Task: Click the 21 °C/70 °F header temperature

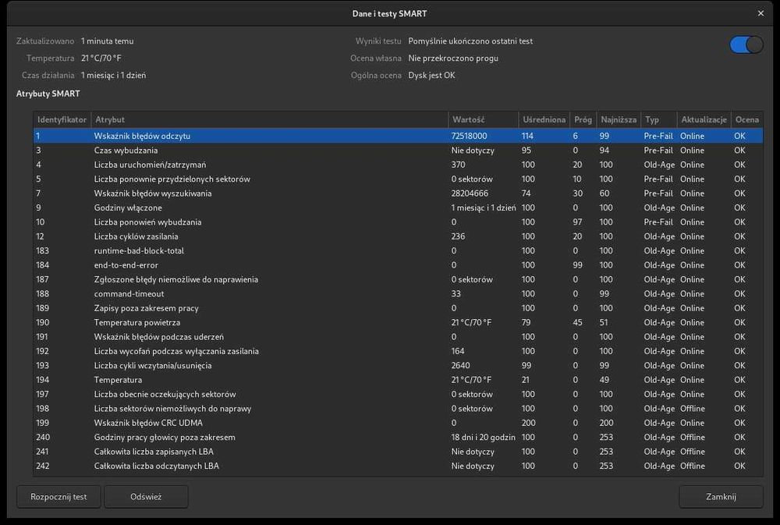Action: pos(101,59)
